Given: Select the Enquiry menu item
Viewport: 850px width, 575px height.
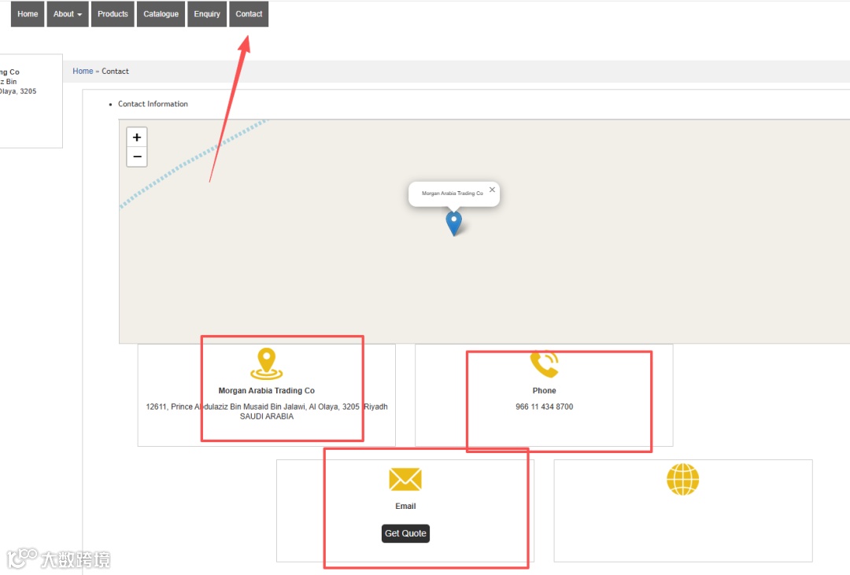Looking at the screenshot, I should point(206,14).
